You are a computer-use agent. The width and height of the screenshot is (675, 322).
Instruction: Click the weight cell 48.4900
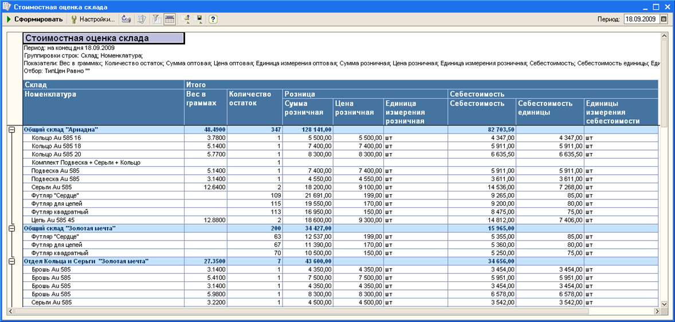click(x=205, y=129)
